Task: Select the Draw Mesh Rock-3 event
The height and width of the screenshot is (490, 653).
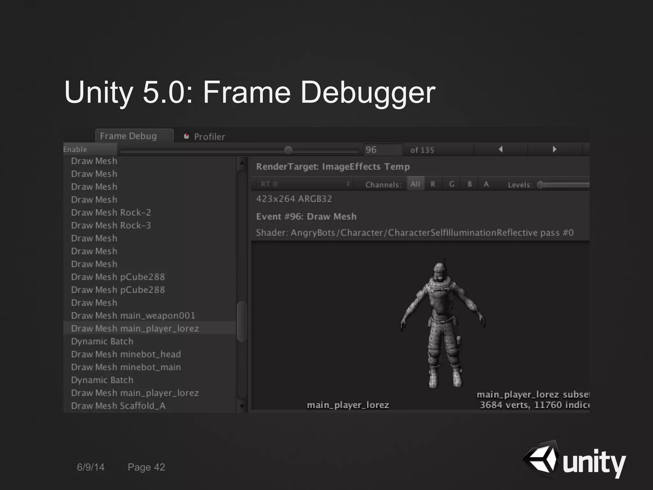Action: coord(150,225)
